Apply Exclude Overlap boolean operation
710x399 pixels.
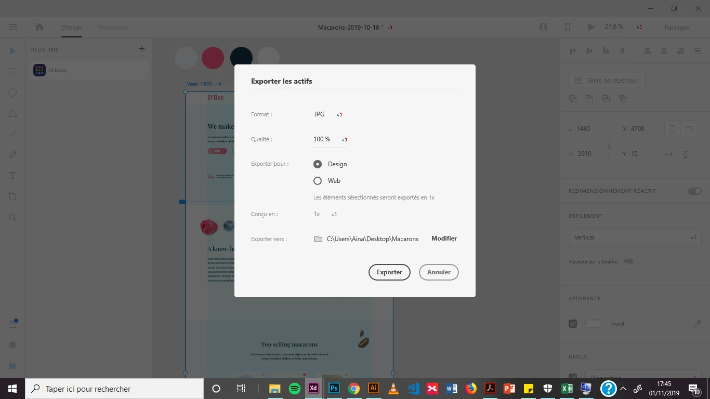pos(623,99)
